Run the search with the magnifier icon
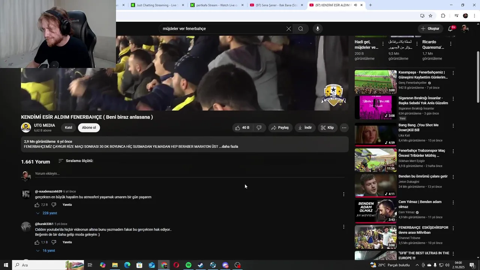 pyautogui.click(x=301, y=29)
